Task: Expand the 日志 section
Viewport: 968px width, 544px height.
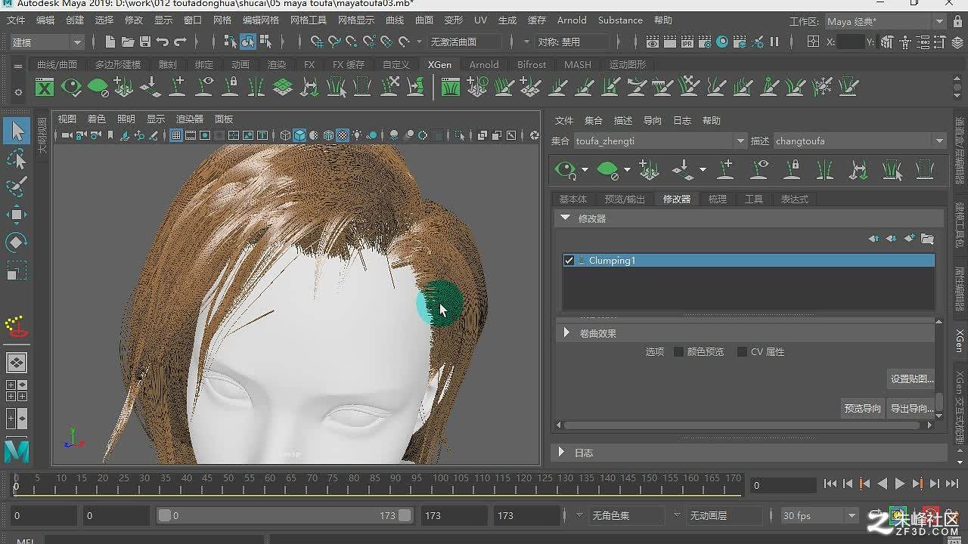Action: click(x=561, y=452)
